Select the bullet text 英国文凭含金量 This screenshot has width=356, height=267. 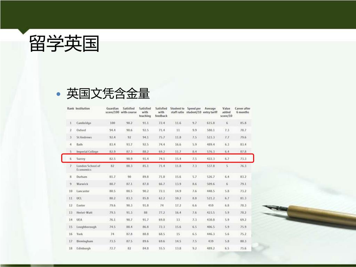pyautogui.click(x=108, y=94)
